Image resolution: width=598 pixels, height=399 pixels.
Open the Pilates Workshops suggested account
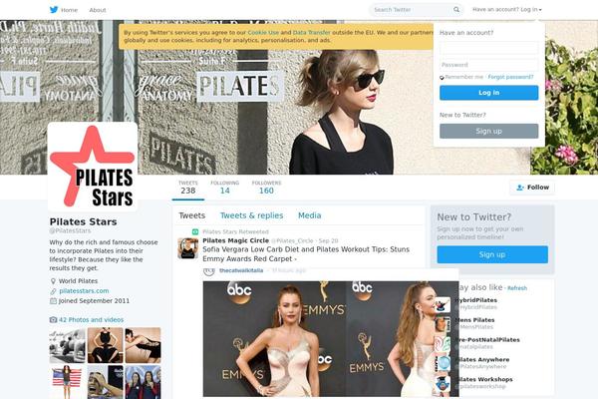click(484, 379)
